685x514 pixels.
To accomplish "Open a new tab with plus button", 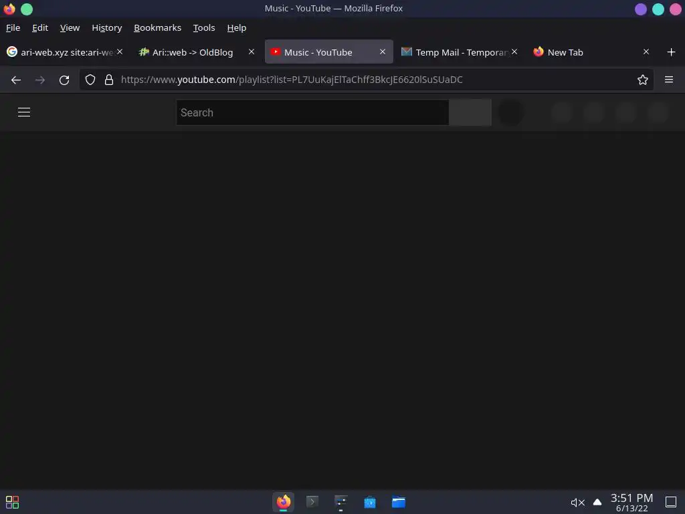I will [x=672, y=52].
